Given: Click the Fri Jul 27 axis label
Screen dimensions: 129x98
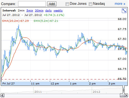Looking at the screenshot, I should click(9, 84).
